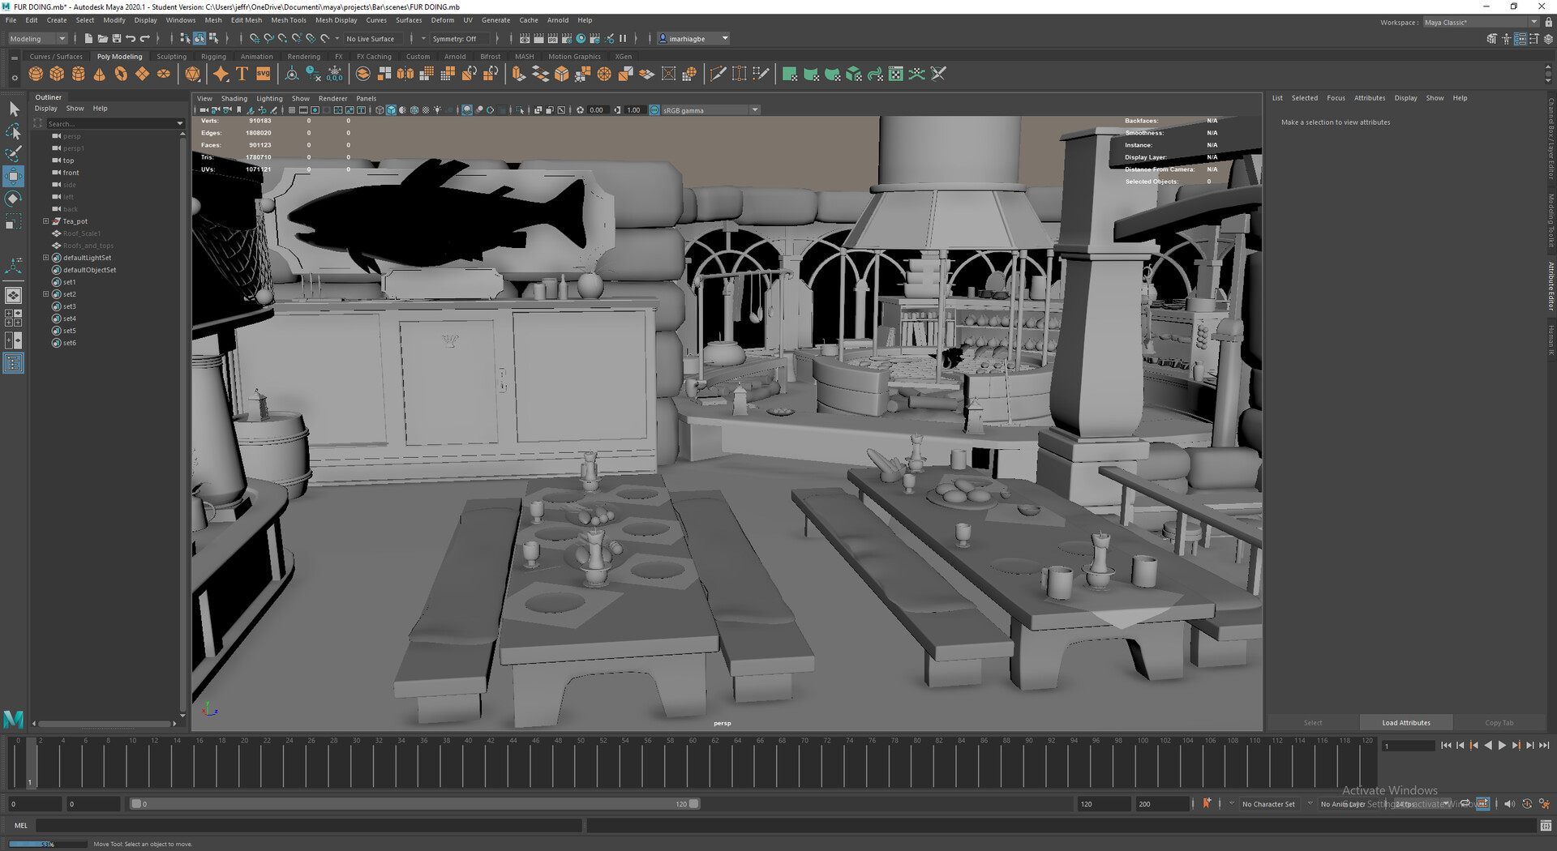1557x851 pixels.
Task: Expand the defaultLightSet node in Outliner
Action: (x=46, y=257)
